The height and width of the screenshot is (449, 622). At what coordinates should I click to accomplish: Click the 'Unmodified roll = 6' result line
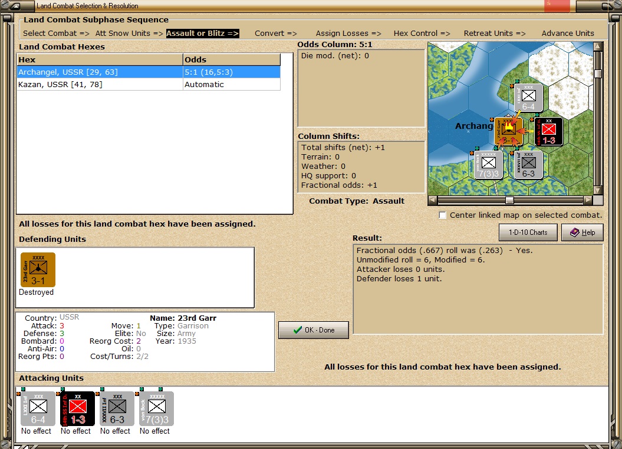pyautogui.click(x=420, y=260)
